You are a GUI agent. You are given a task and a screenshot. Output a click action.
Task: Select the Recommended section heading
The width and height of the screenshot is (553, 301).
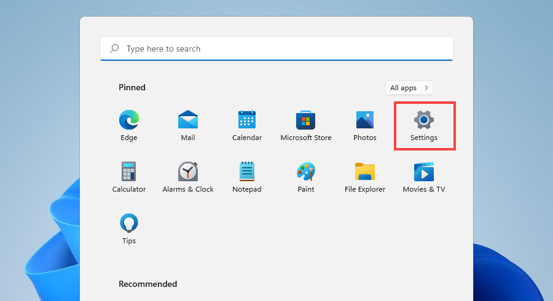click(147, 284)
